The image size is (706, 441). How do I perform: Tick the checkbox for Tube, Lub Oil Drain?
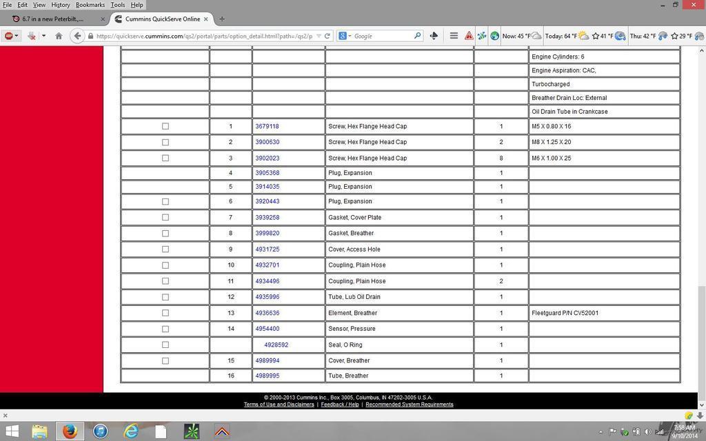165,297
